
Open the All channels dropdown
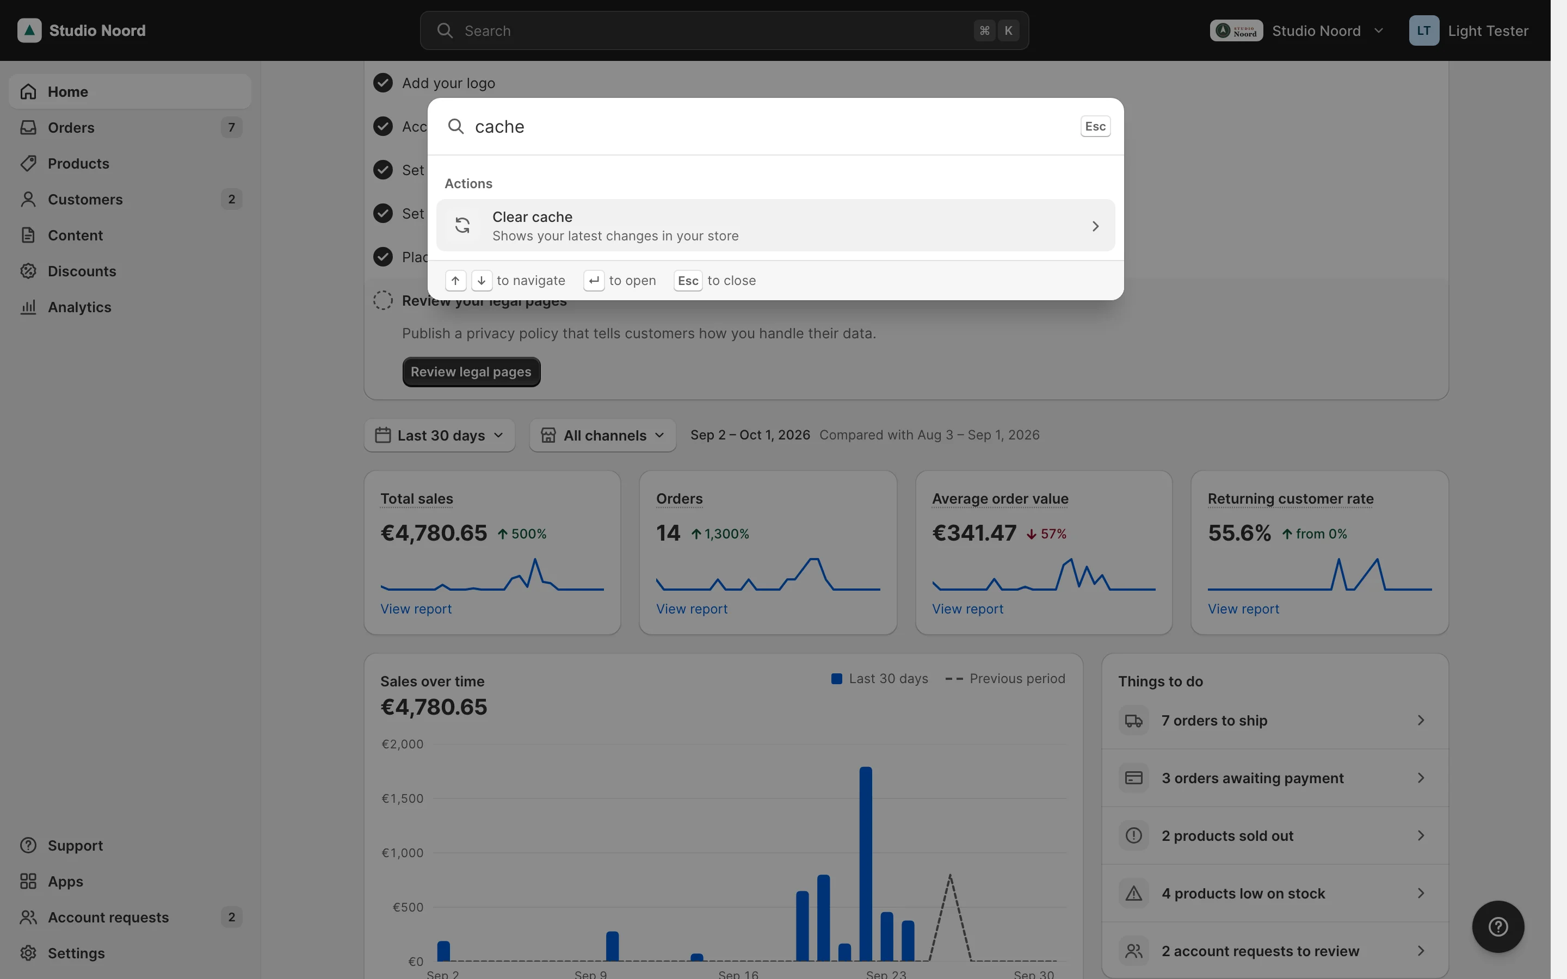603,435
